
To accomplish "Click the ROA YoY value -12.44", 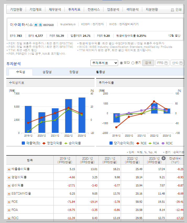I will 180,210.
